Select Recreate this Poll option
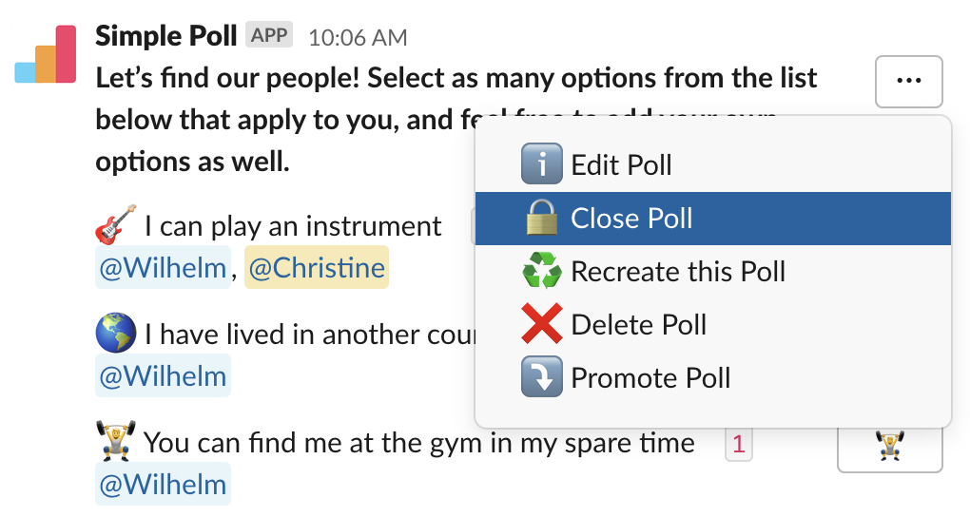970x517 pixels. pyautogui.click(x=677, y=272)
